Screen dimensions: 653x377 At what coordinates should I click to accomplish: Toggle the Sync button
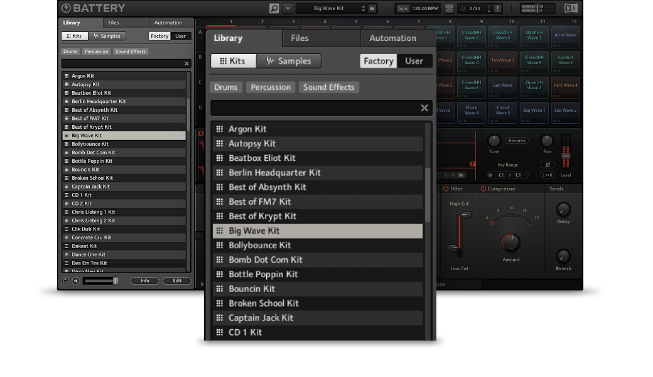tap(402, 8)
